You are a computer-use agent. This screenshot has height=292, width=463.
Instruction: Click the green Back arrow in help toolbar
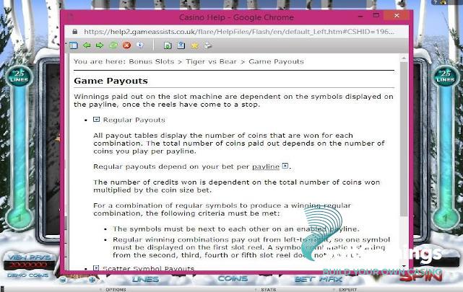tap(87, 45)
